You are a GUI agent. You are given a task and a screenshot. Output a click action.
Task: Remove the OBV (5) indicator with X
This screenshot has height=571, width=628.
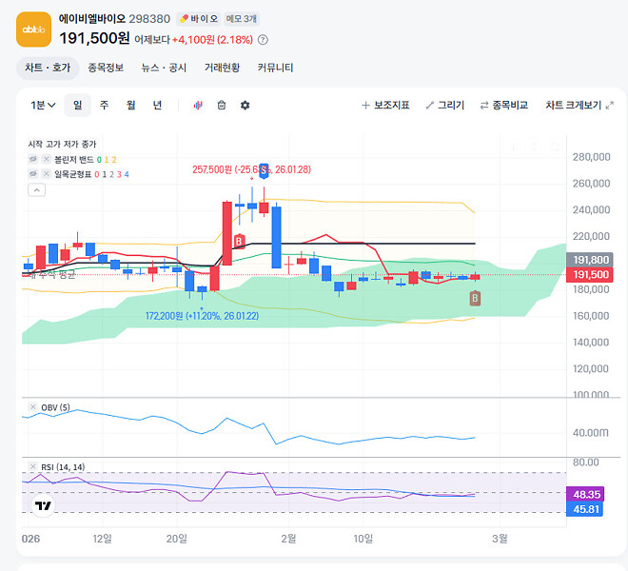point(33,407)
